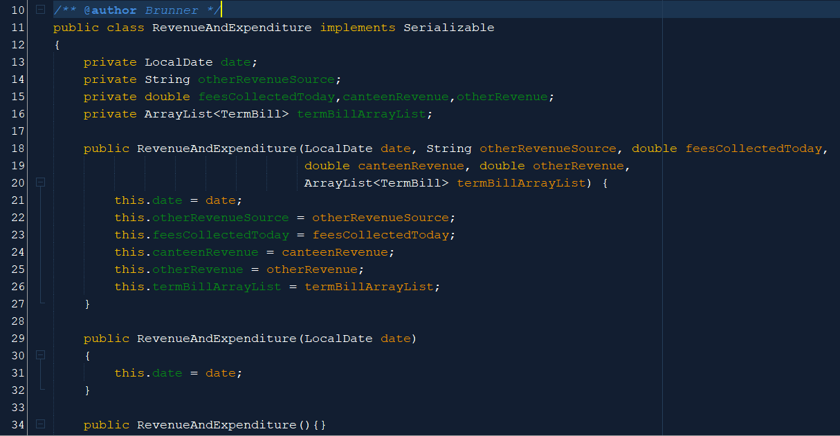
Task: Click parameter canteenRevenue on line 19
Action: tap(411, 166)
